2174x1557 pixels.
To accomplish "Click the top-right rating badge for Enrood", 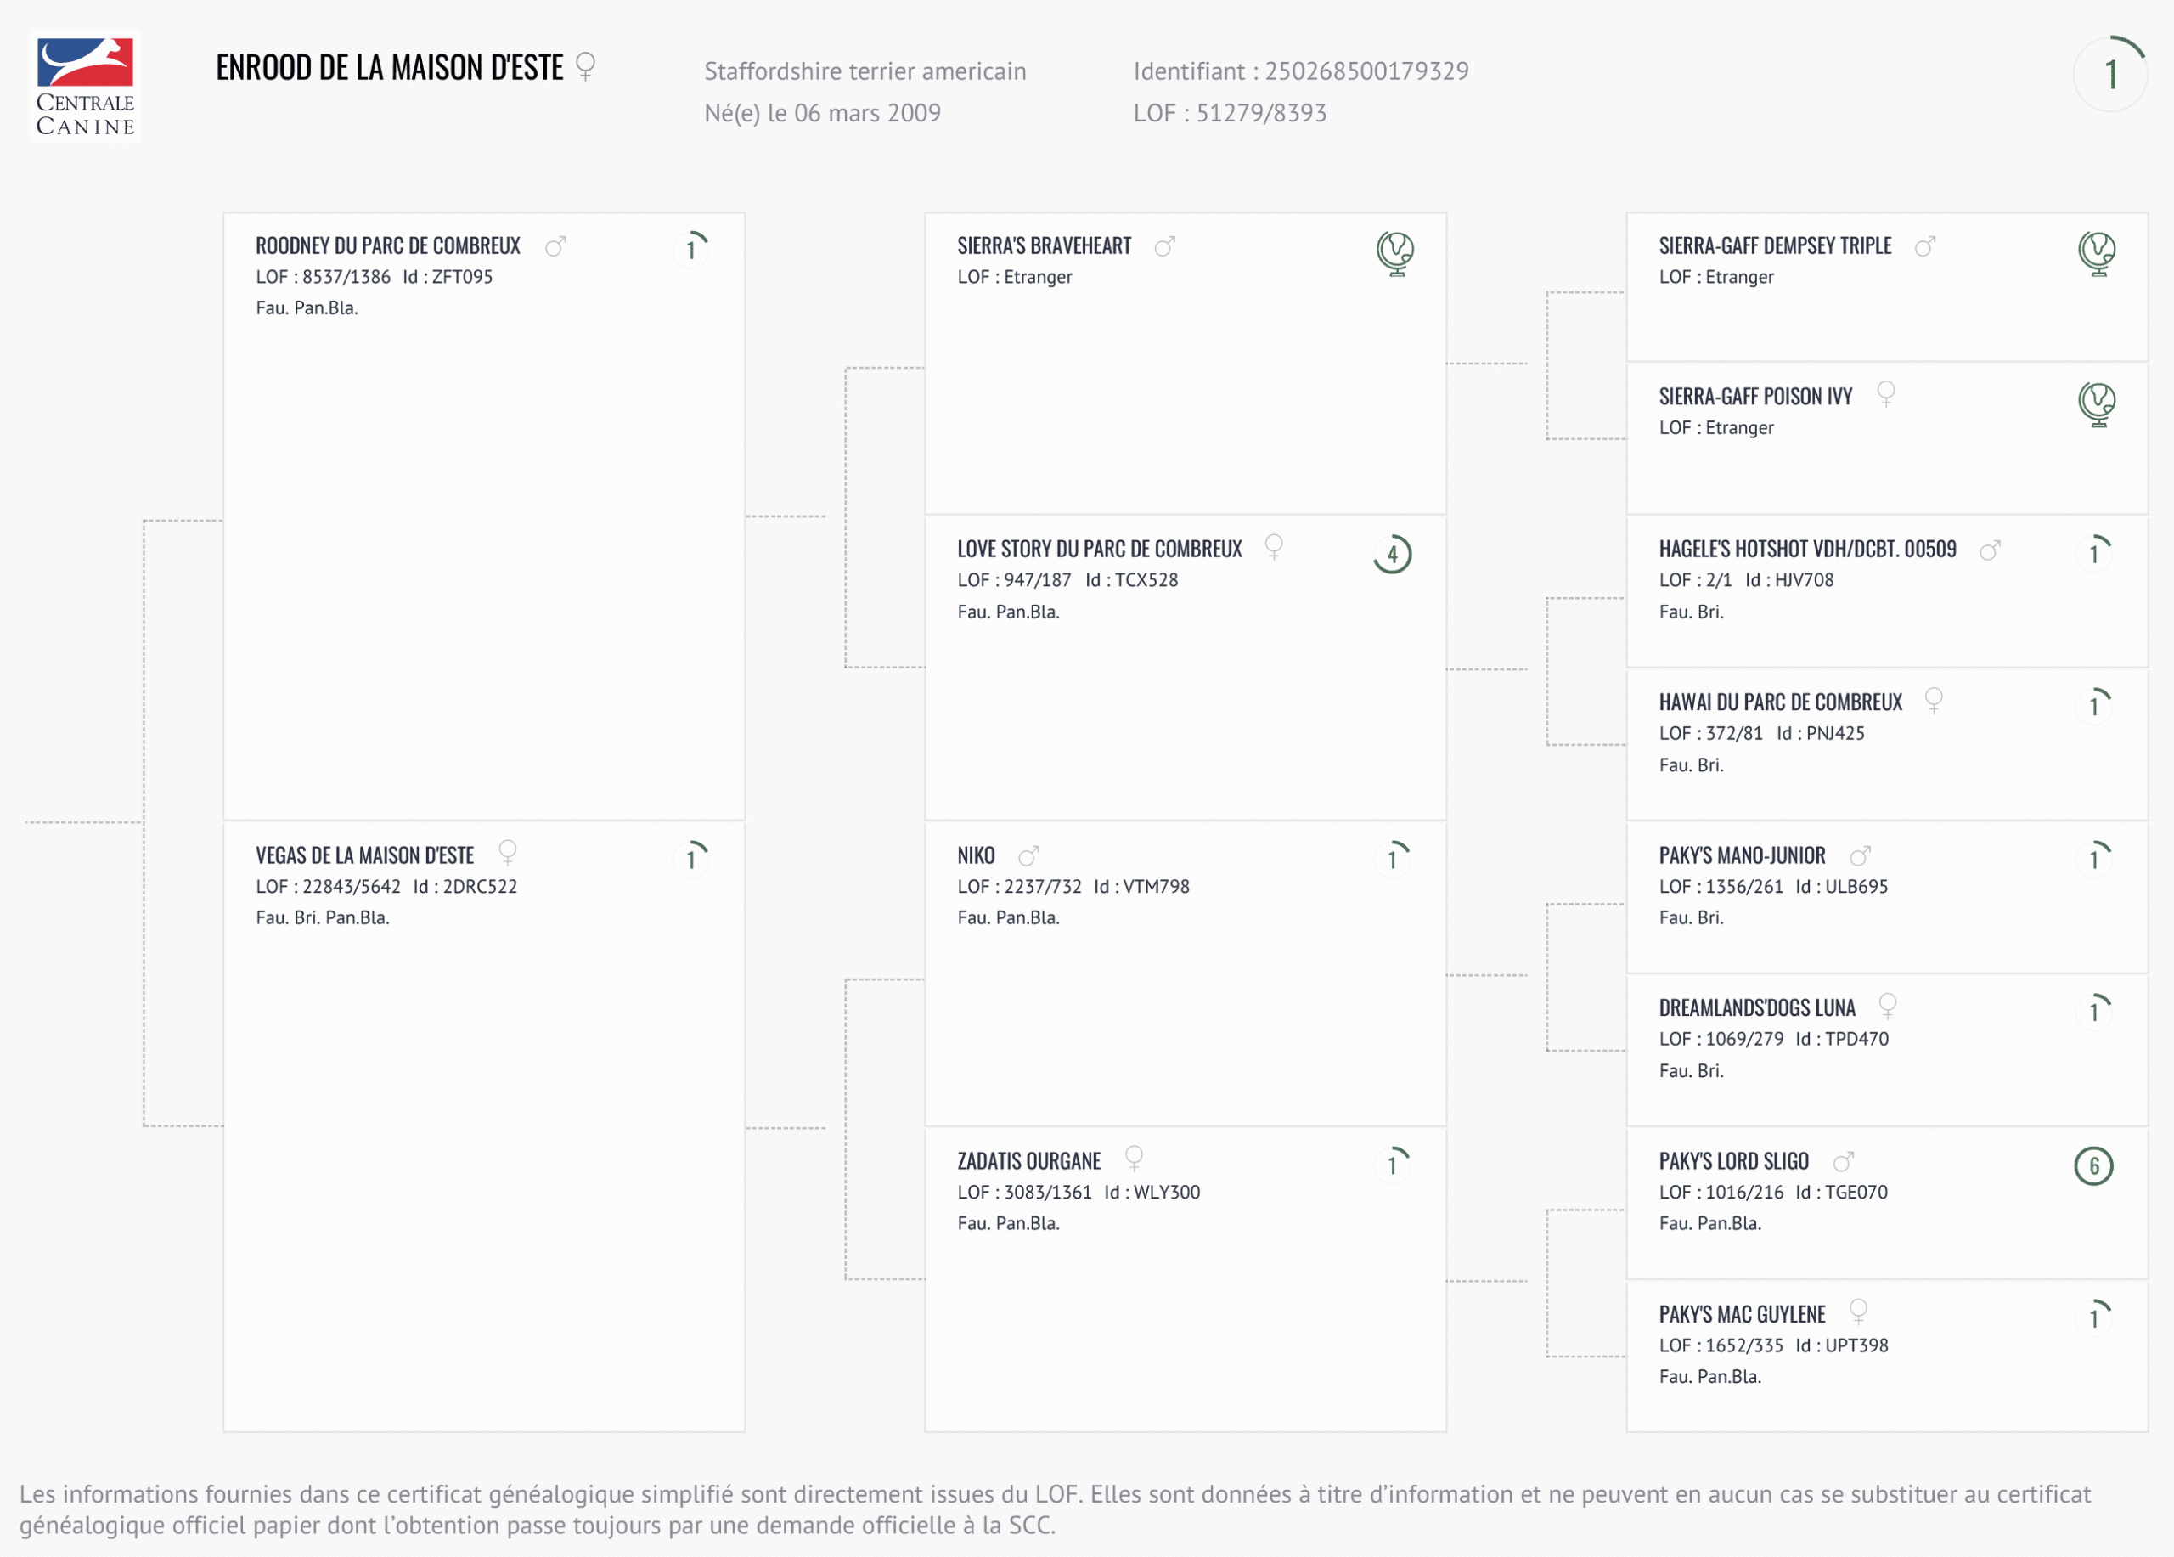I will coord(2109,74).
